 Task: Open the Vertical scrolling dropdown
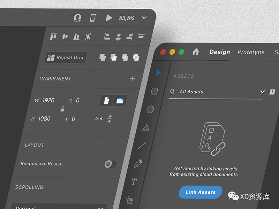(59, 207)
